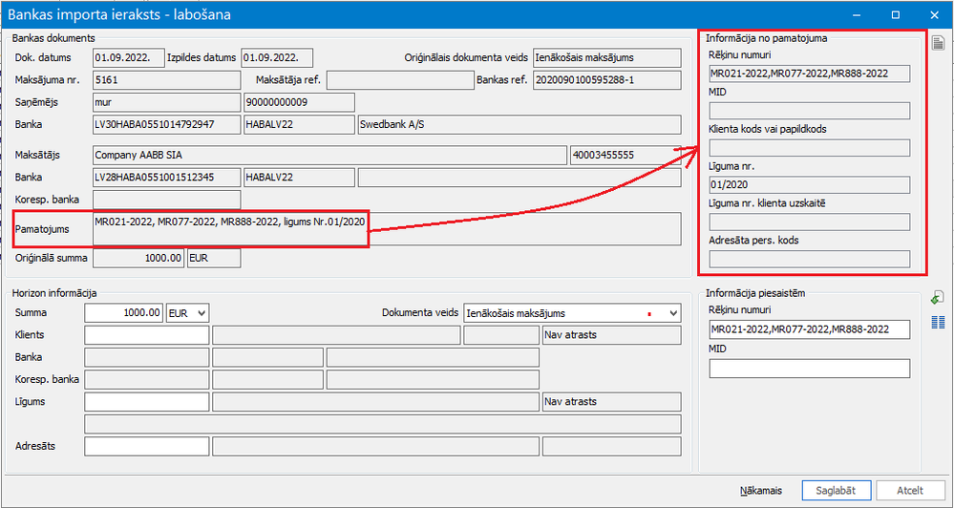Click Rēķinu numuri field in Informācija no pamatojuma
The width and height of the screenshot is (954, 508).
coord(810,74)
